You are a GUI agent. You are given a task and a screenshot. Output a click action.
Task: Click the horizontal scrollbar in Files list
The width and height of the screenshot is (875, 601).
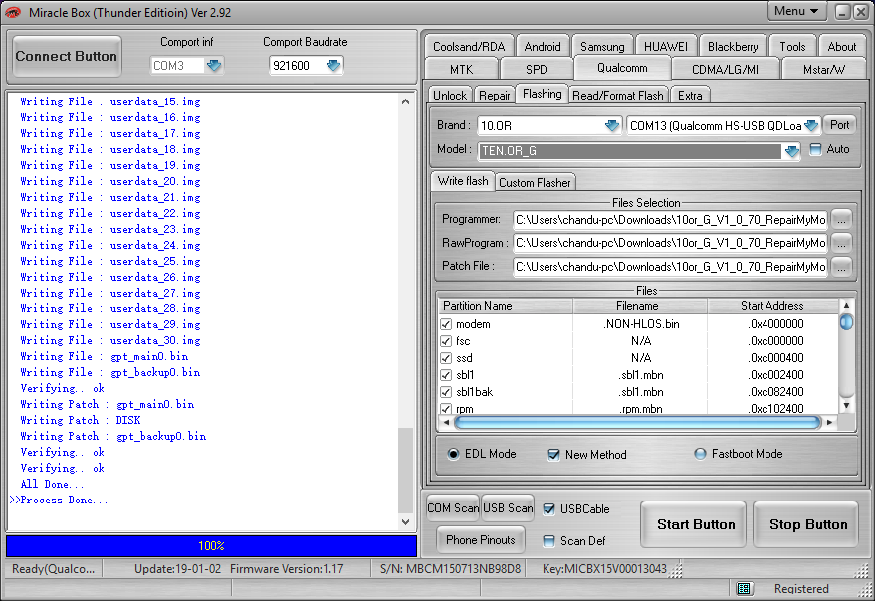637,423
